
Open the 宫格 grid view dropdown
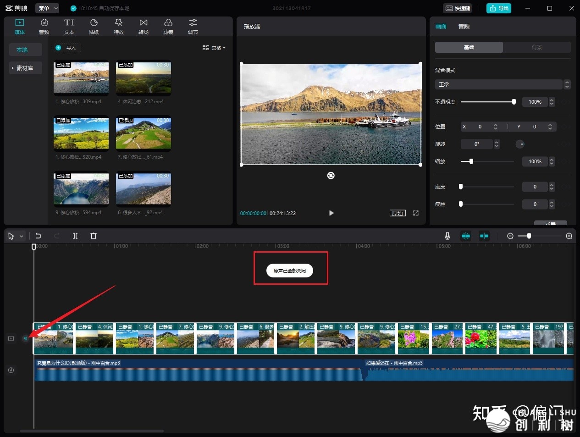tap(214, 48)
